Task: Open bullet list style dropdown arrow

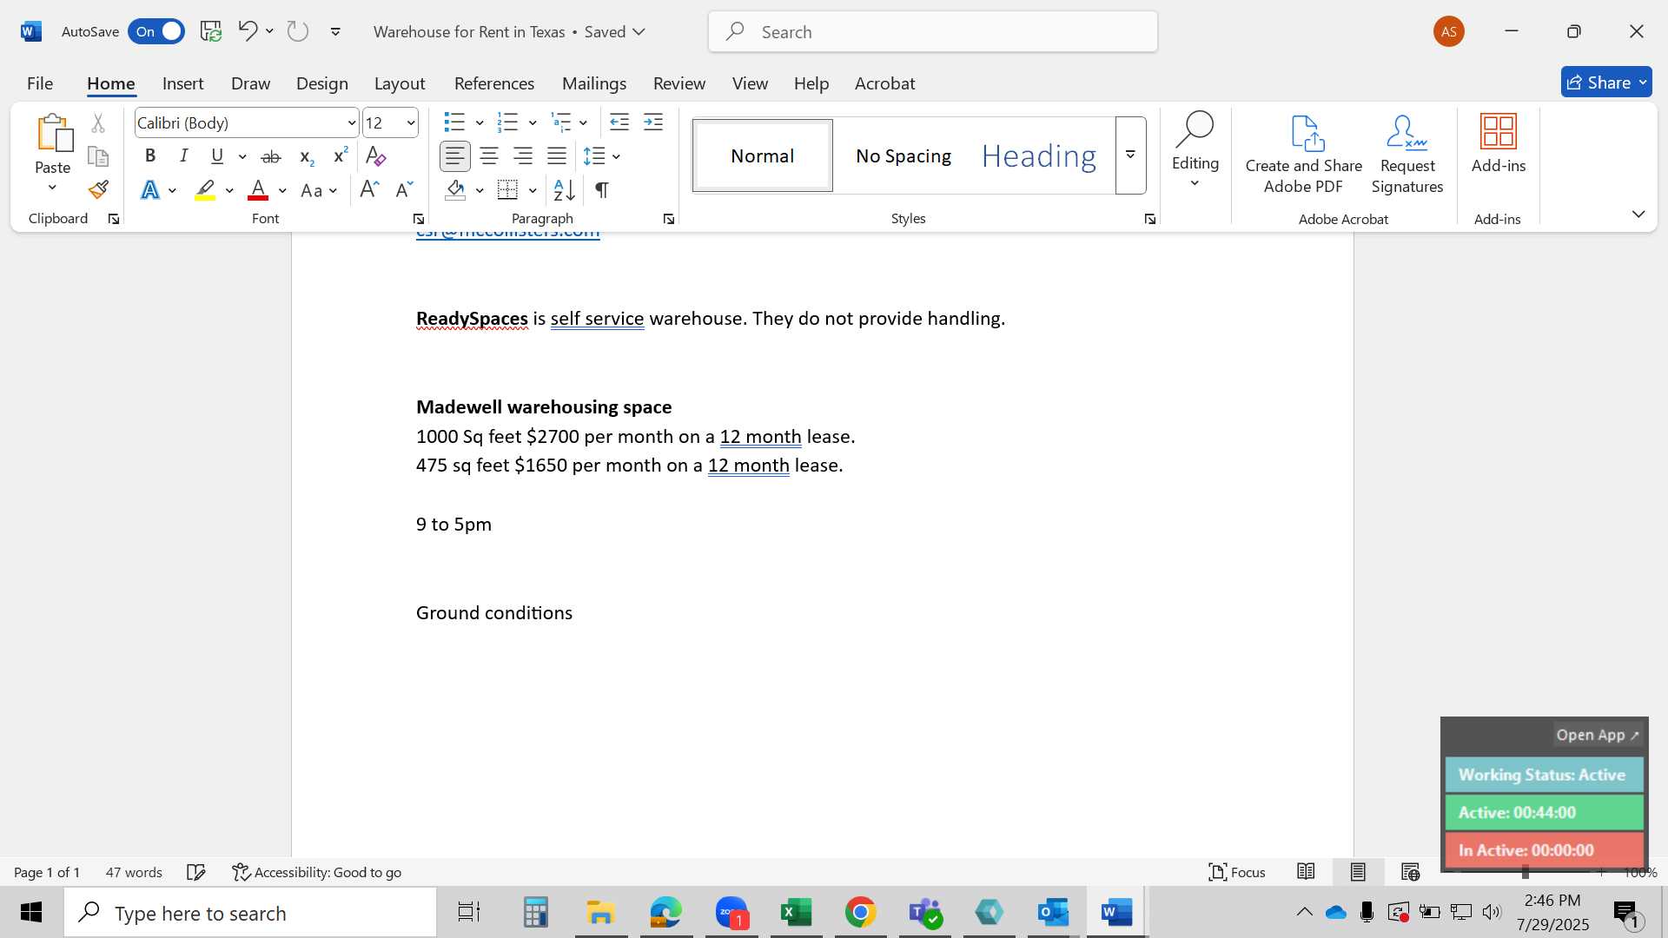Action: (480, 122)
